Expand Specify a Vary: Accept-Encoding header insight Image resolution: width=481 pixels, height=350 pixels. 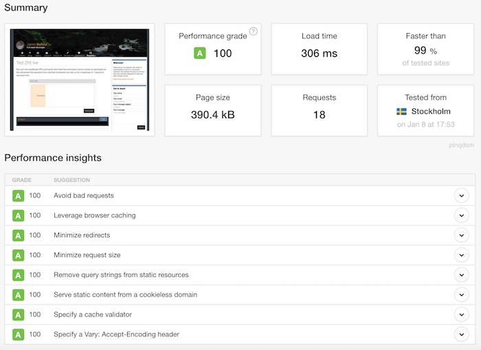tap(461, 334)
